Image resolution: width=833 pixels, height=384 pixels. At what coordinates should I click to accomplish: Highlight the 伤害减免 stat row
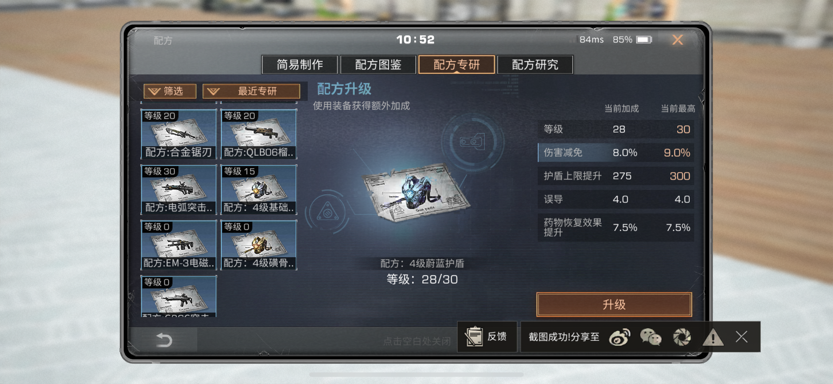[616, 153]
